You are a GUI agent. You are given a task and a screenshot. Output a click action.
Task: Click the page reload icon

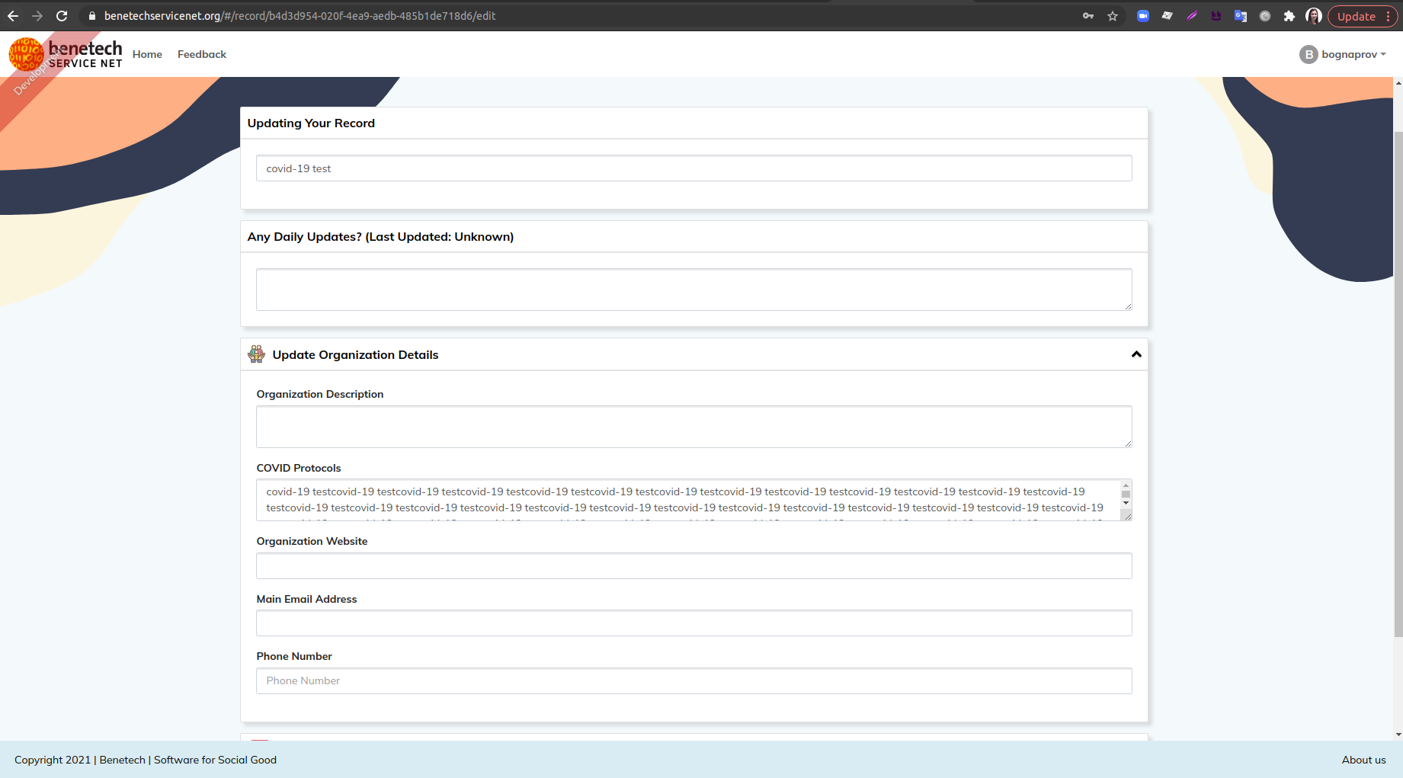coord(60,15)
